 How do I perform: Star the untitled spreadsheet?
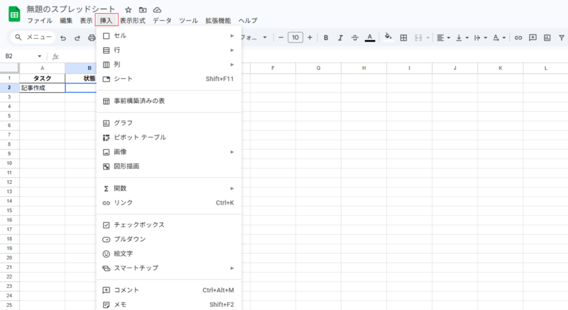coord(128,10)
